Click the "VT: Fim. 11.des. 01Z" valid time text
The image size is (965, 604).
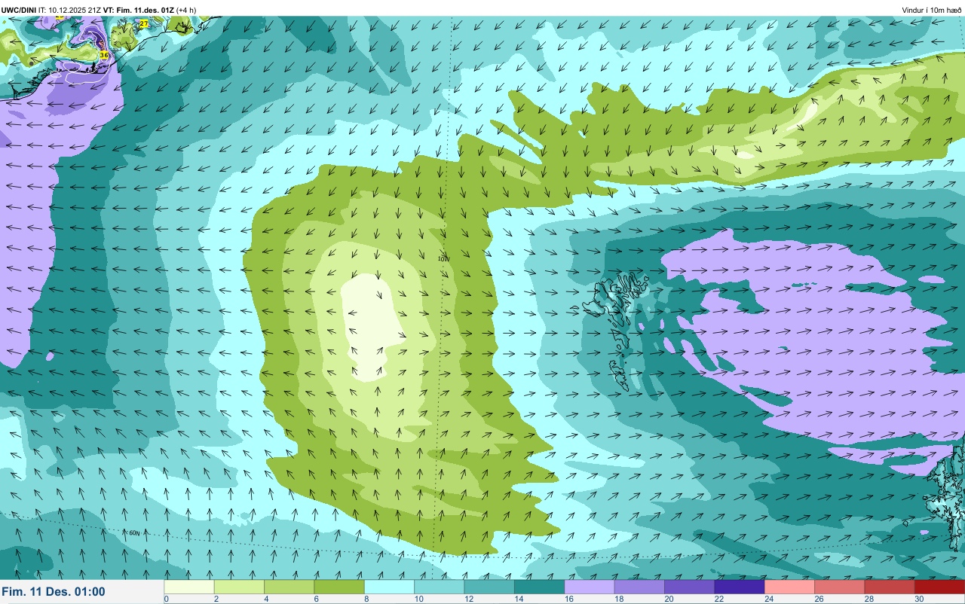pos(139,10)
